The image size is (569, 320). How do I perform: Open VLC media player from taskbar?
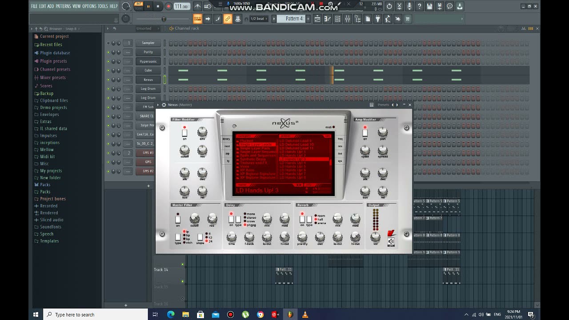305,315
